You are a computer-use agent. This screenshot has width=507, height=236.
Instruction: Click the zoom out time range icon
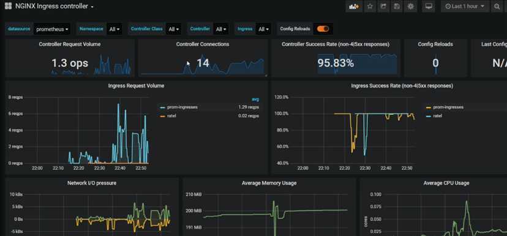[x=497, y=7]
